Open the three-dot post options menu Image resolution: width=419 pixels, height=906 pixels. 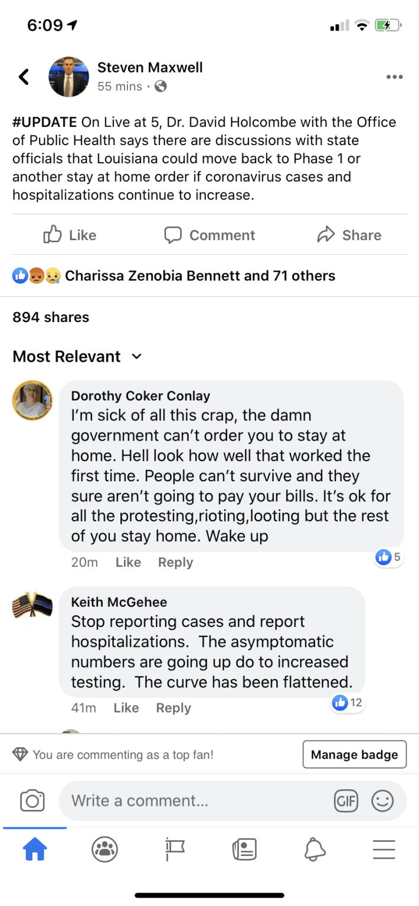(394, 77)
